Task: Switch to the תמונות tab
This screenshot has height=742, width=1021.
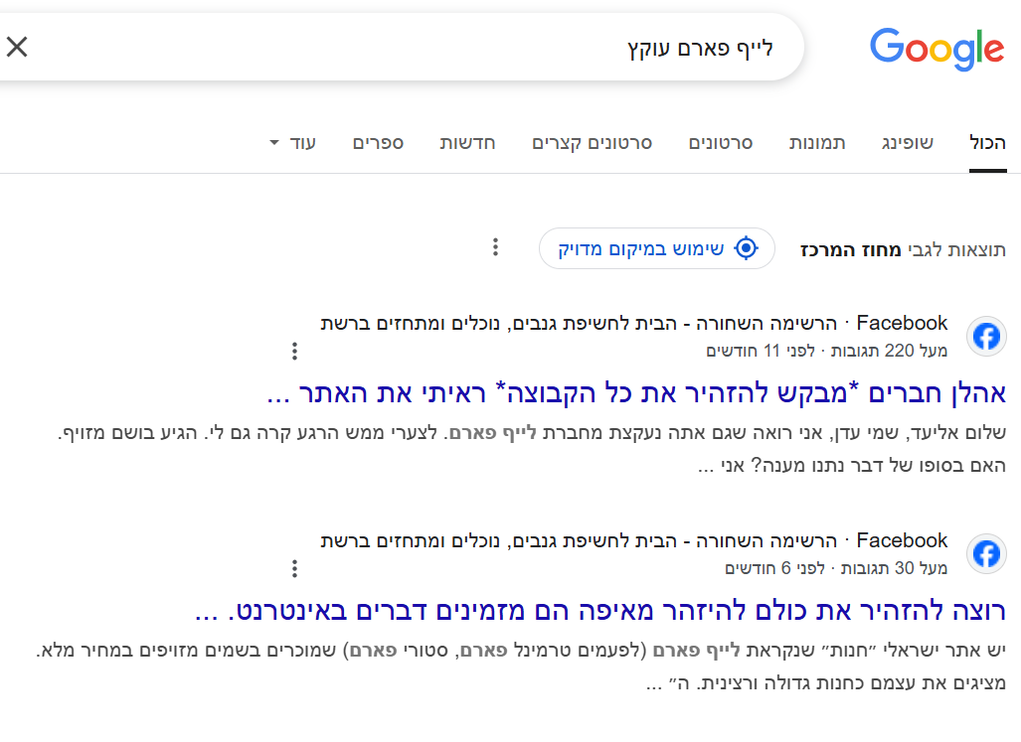Action: tap(817, 143)
